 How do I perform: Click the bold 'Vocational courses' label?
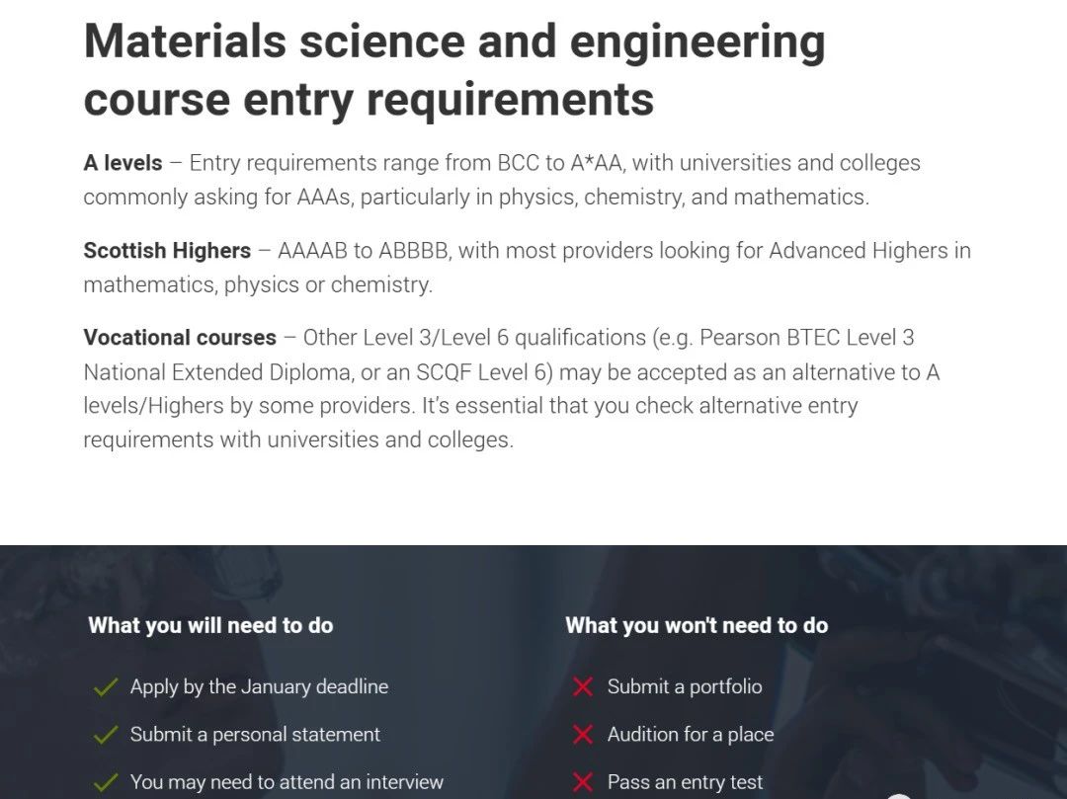(180, 338)
